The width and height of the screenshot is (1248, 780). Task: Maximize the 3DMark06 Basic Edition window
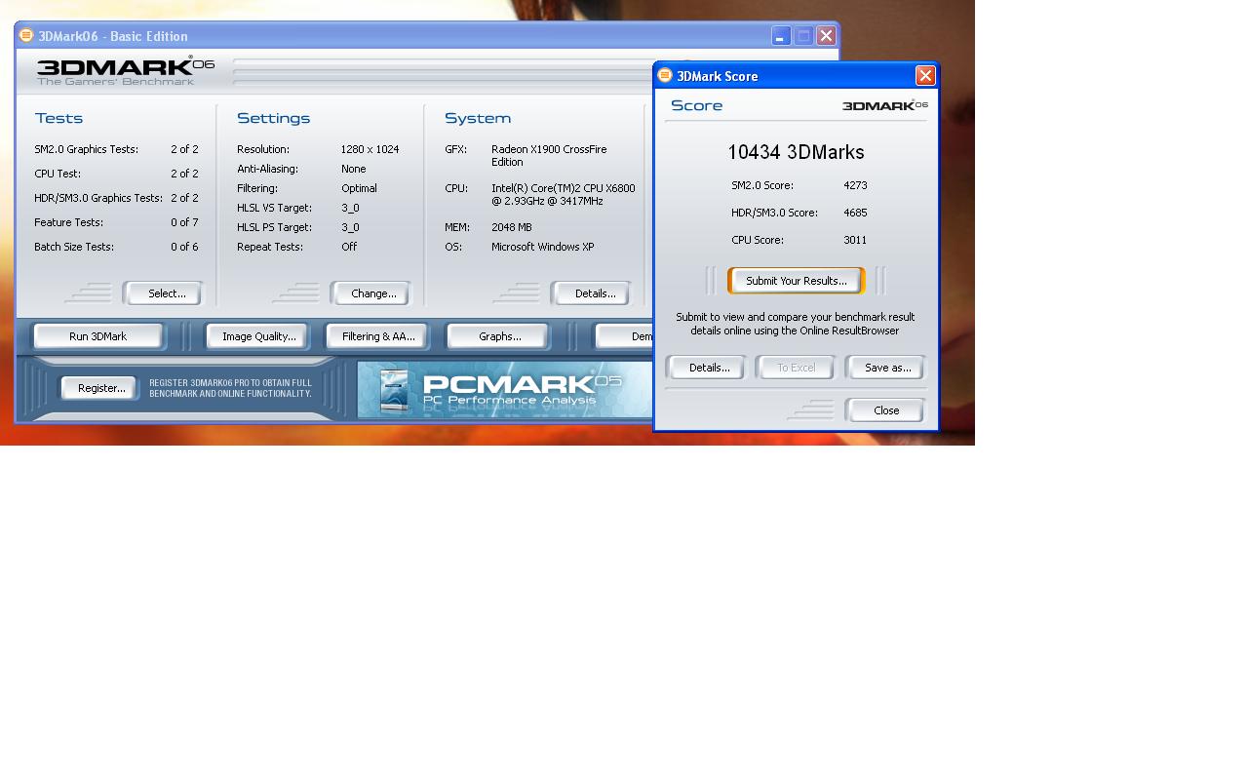(803, 36)
